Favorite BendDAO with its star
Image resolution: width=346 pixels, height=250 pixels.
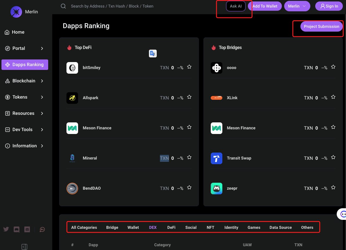(189, 188)
